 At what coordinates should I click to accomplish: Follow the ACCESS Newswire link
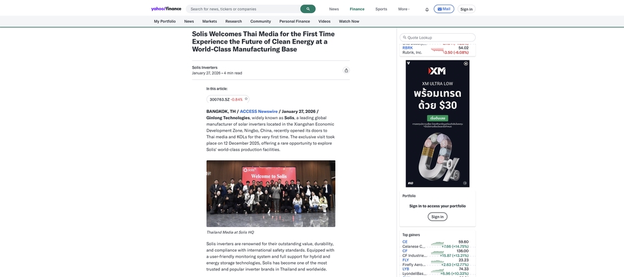tap(259, 112)
